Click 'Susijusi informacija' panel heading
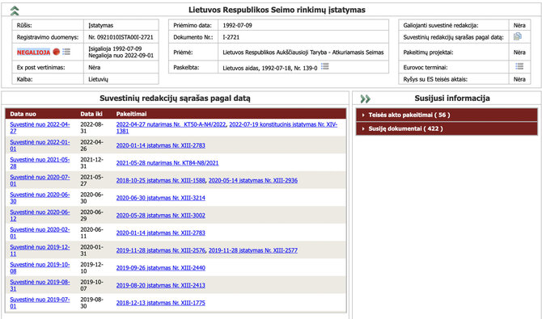542x319 pixels. (x=452, y=99)
